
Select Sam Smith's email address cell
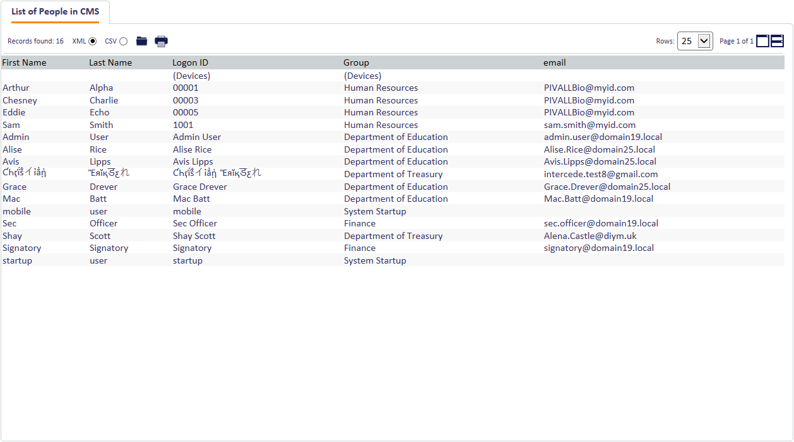coord(590,125)
